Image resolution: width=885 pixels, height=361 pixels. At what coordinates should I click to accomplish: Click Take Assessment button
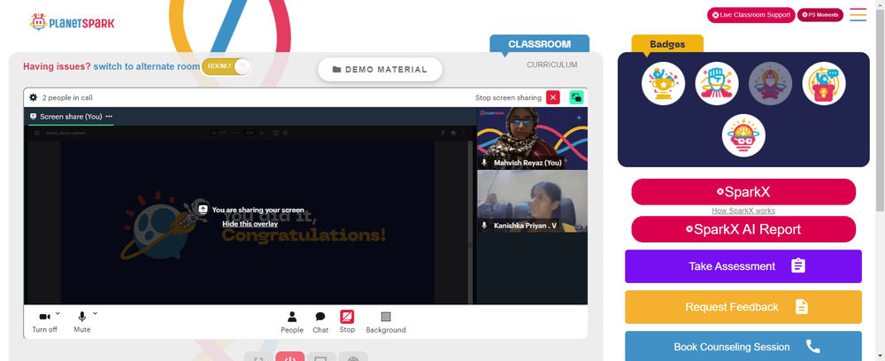[743, 266]
